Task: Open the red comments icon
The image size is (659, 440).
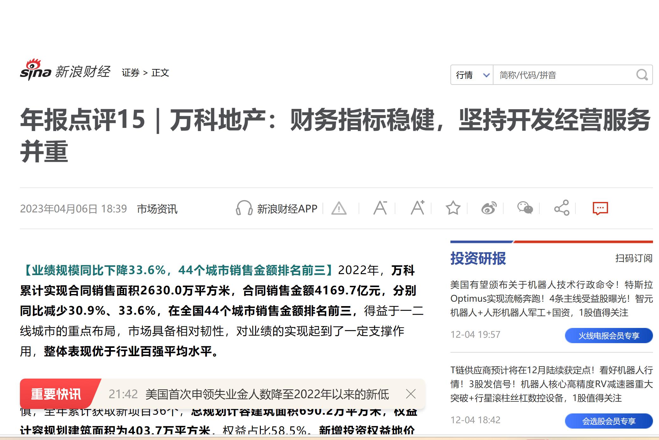Action: 600,208
